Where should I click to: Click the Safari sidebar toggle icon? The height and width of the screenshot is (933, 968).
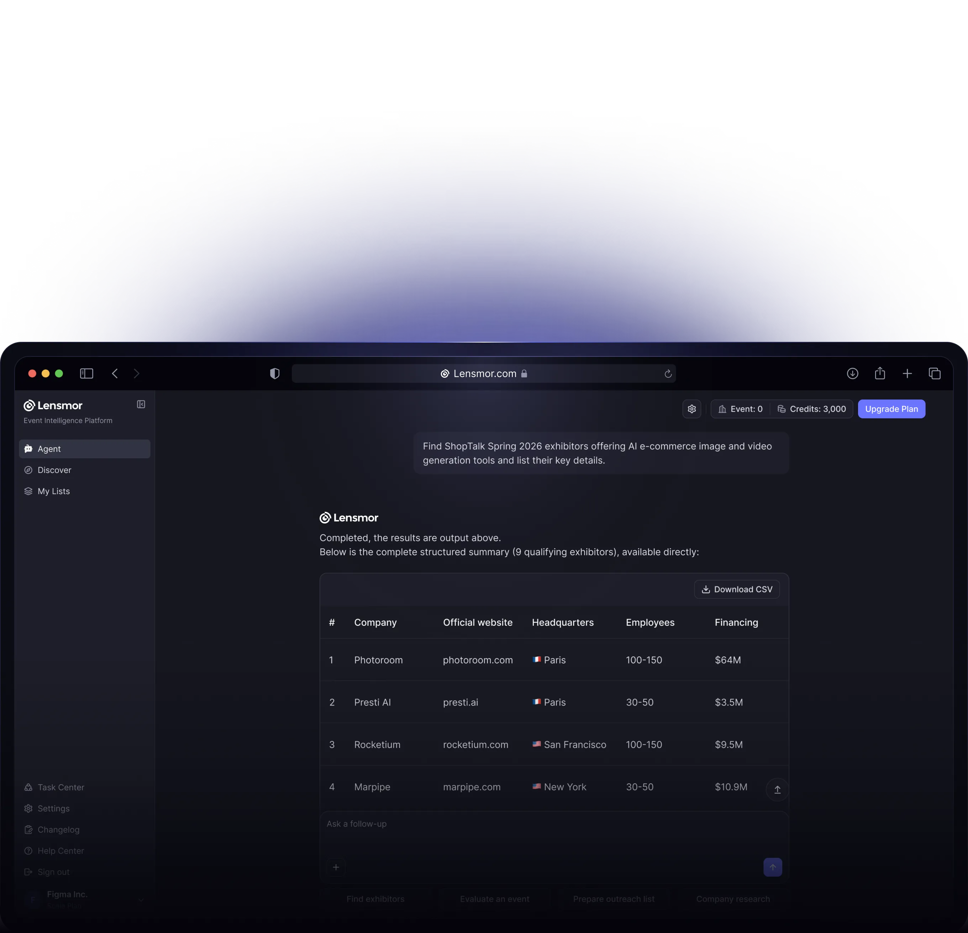[86, 374]
